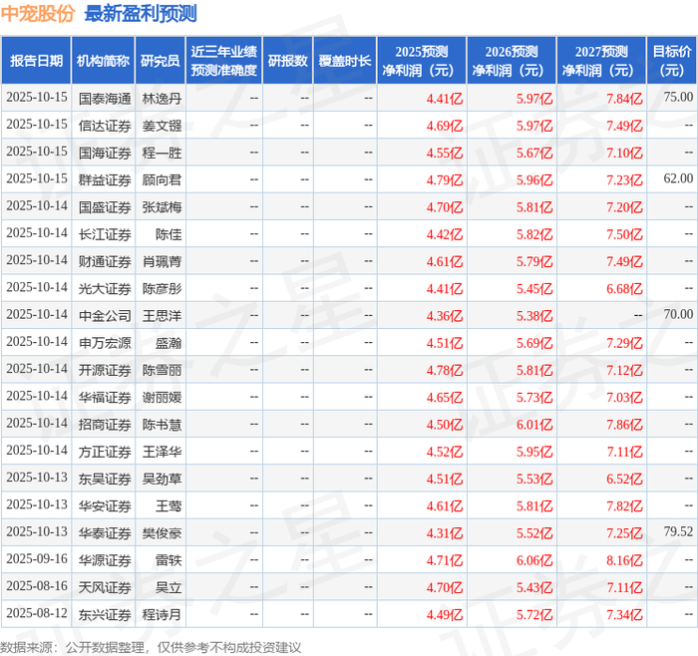
Task: Click the 开源证券 institution cell
Action: click(x=105, y=370)
